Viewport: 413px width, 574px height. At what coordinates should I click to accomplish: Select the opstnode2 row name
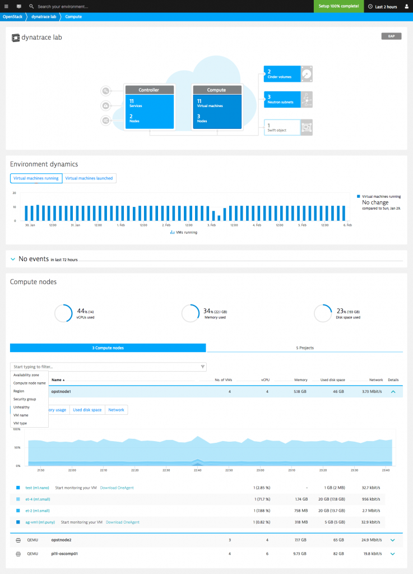pos(61,540)
